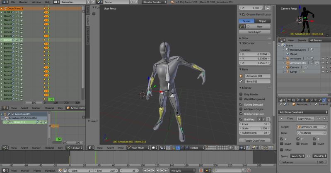Expand the RenderLayers tree item
The height and width of the screenshot is (173, 331).
283,50
